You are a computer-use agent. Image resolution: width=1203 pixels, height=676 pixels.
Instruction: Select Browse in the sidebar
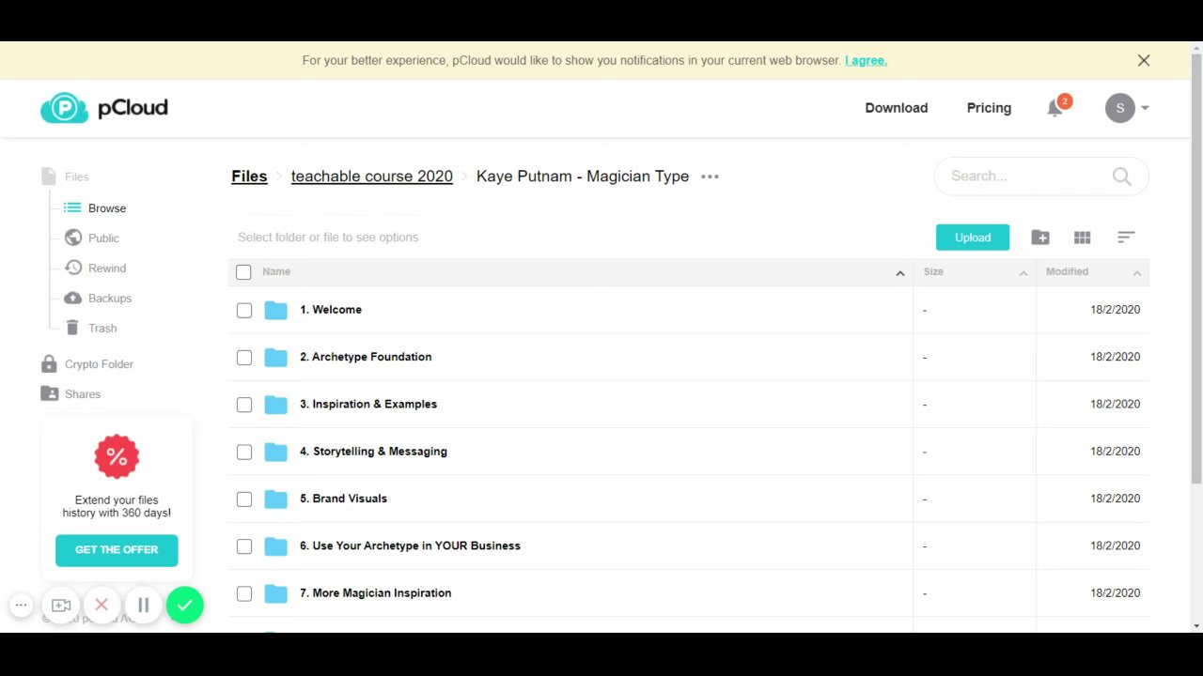tap(107, 208)
